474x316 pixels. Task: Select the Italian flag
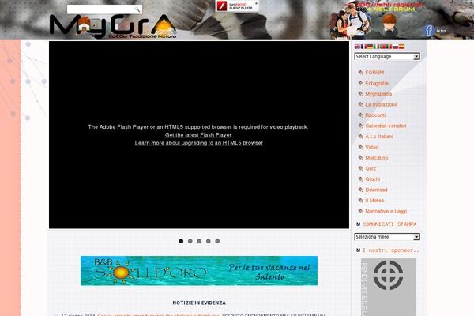click(x=376, y=47)
